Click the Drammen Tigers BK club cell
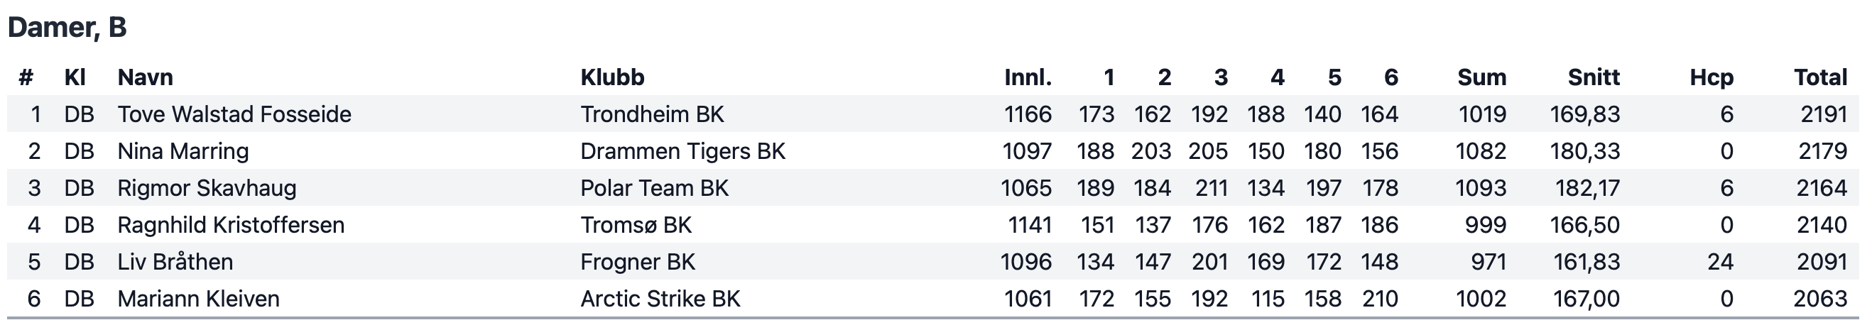The width and height of the screenshot is (1872, 325). click(683, 152)
